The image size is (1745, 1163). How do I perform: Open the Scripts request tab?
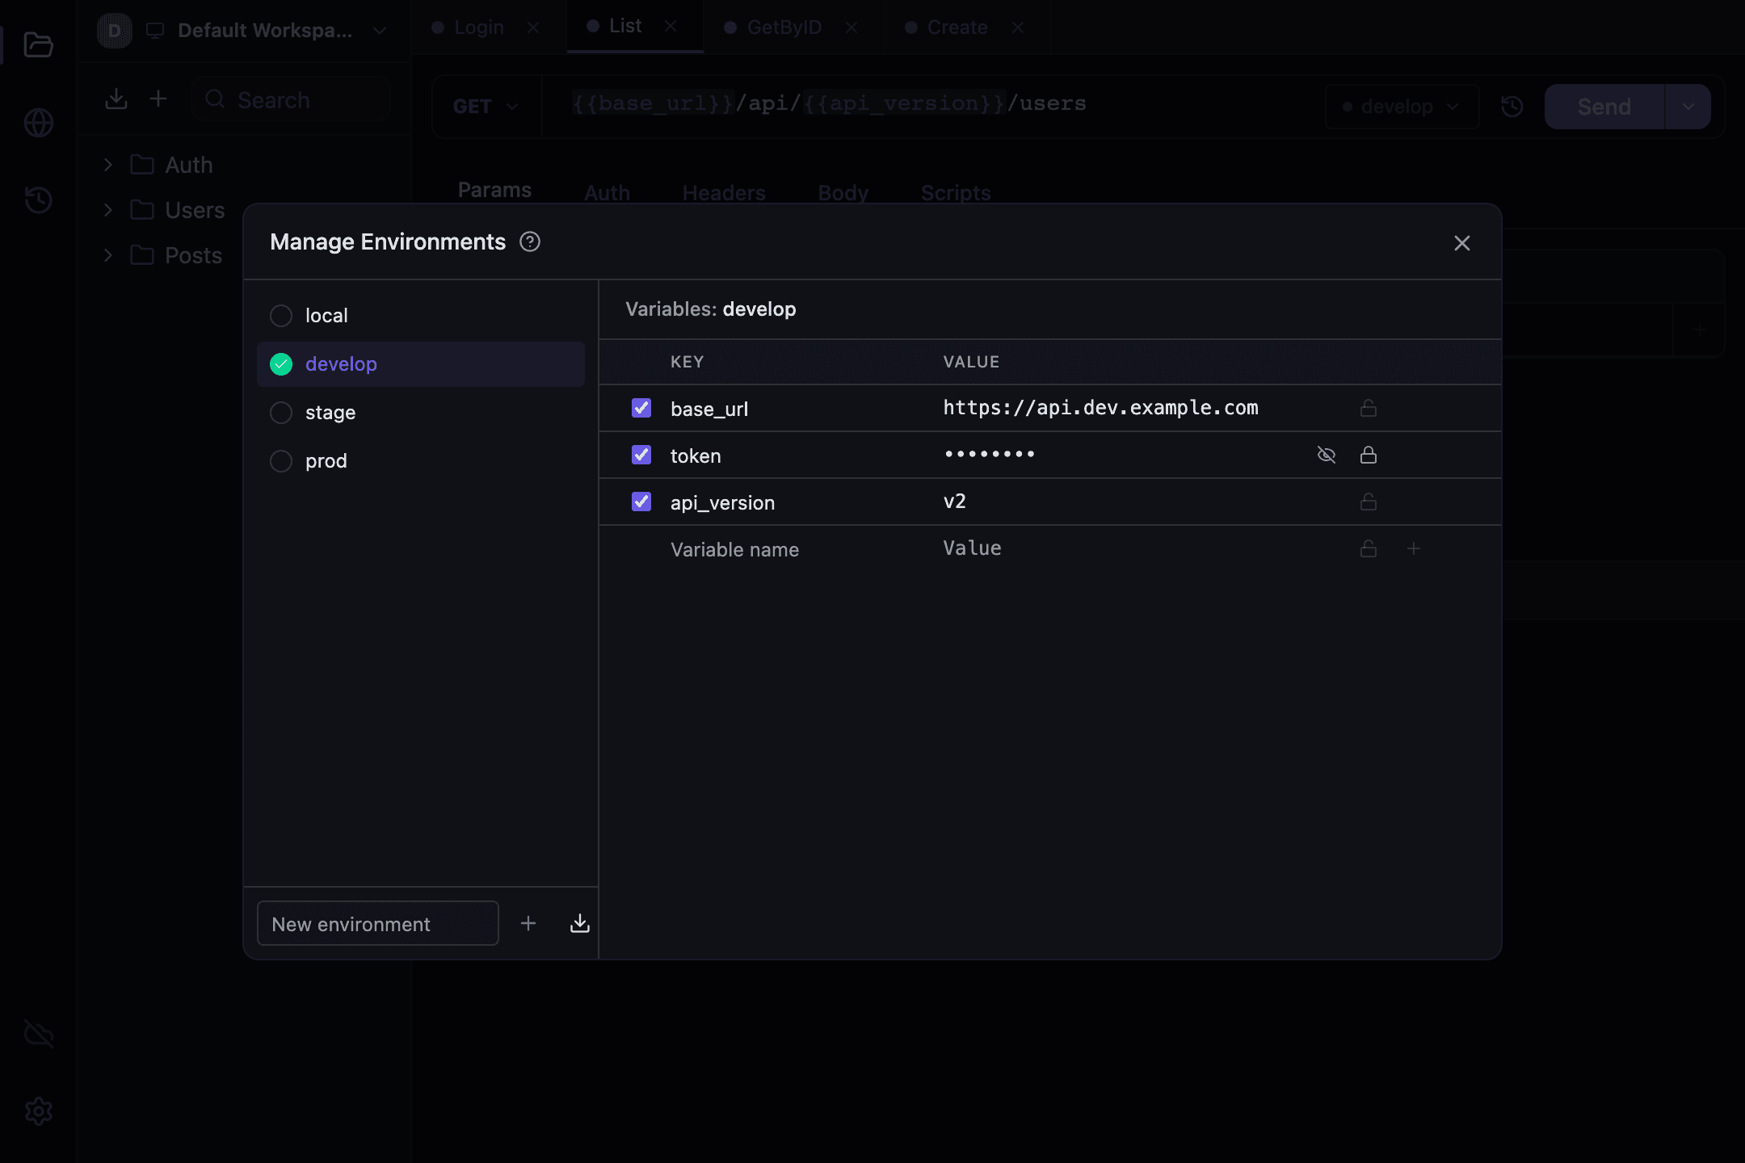[x=956, y=194]
